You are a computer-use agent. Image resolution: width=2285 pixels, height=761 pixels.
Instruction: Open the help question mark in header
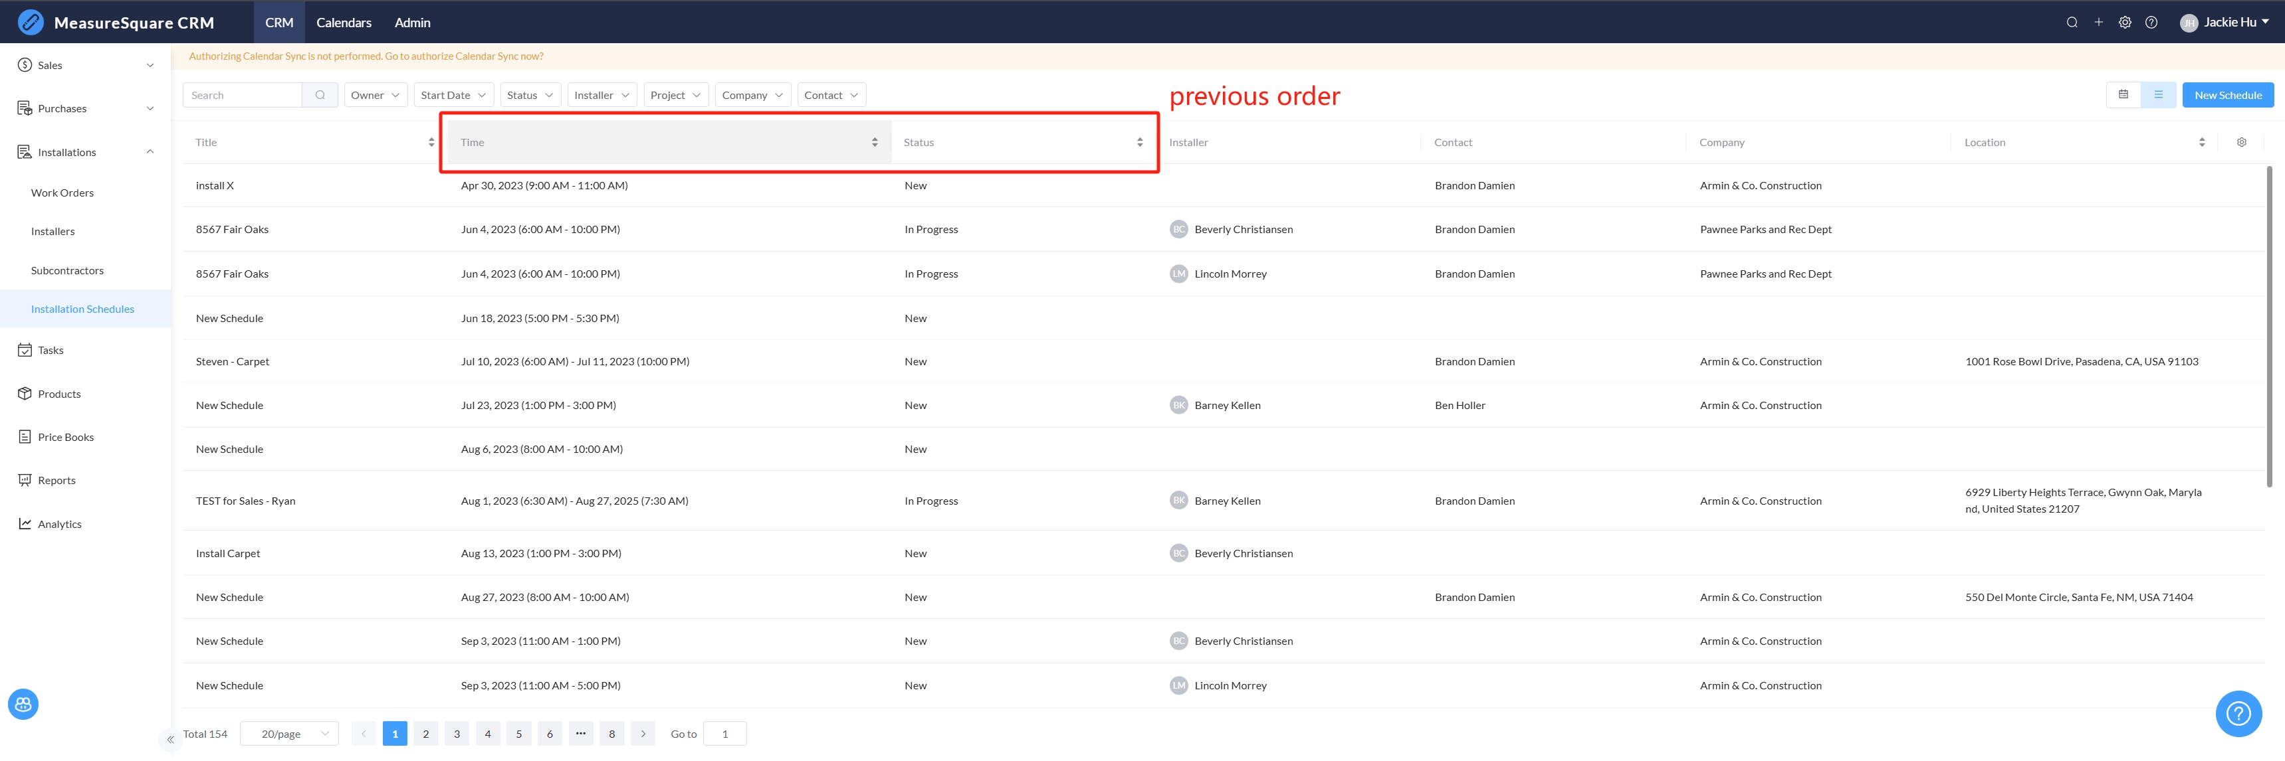(2151, 22)
